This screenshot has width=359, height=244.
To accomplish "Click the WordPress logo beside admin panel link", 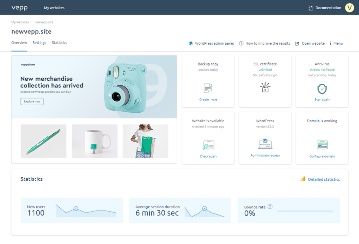I will pos(190,43).
